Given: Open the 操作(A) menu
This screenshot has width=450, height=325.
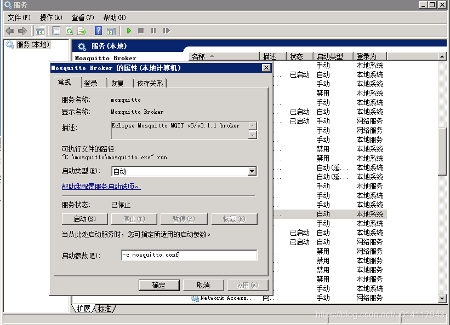Looking at the screenshot, I should coord(51,18).
